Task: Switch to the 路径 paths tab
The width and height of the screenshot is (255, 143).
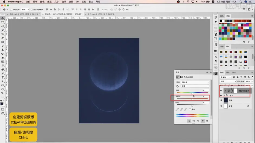Action: (x=234, y=73)
